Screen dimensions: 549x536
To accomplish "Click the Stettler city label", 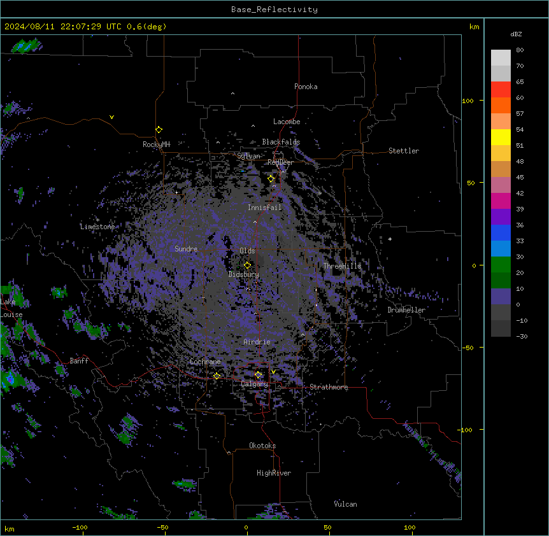I will tap(404, 151).
